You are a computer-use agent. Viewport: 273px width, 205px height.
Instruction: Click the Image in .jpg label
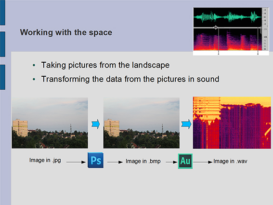[45, 160]
